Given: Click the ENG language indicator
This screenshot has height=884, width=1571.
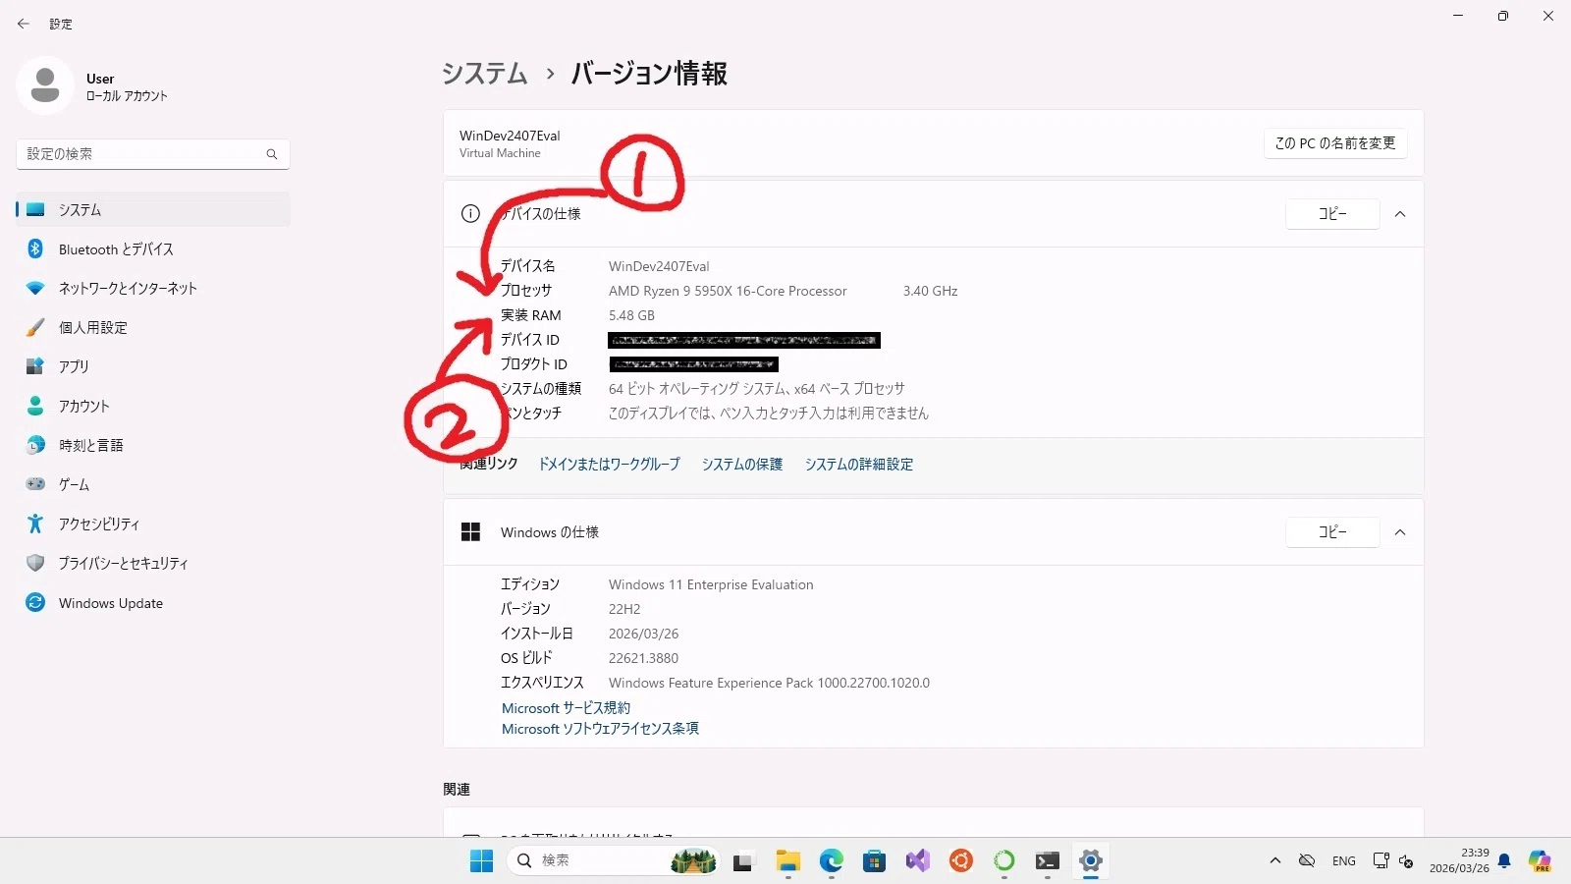Looking at the screenshot, I should 1344,860.
